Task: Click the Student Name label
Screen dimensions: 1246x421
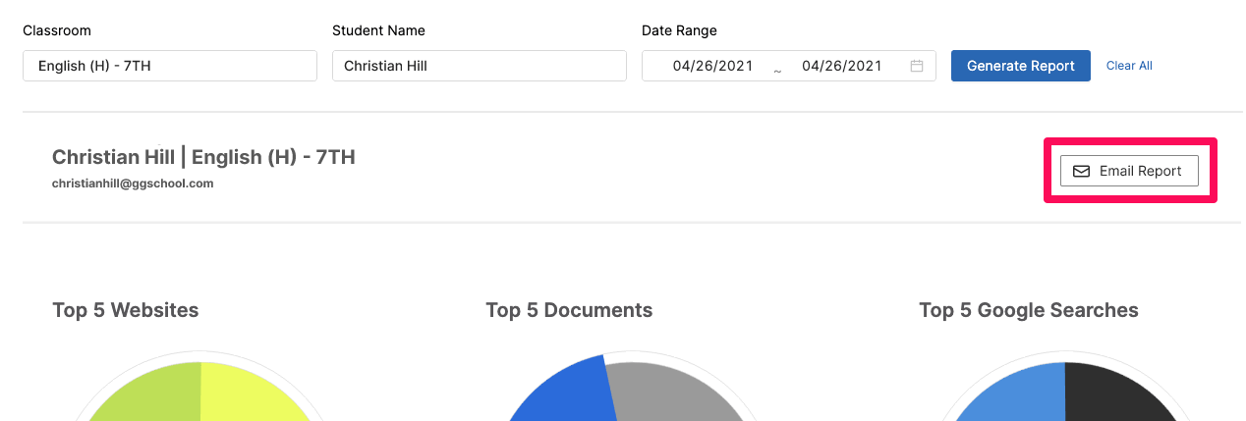Action: [x=378, y=30]
